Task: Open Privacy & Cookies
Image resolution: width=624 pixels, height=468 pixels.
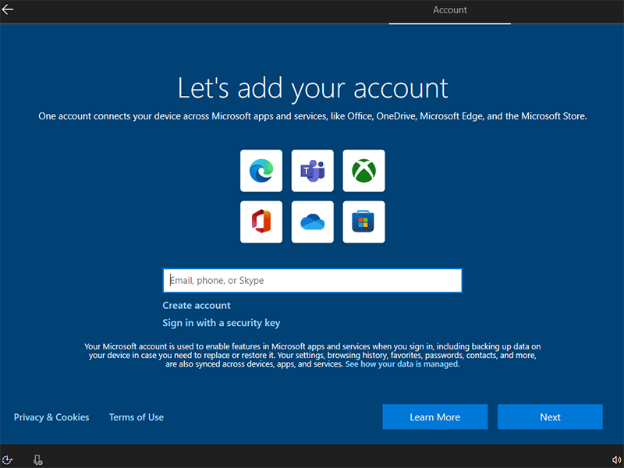Action: tap(51, 417)
